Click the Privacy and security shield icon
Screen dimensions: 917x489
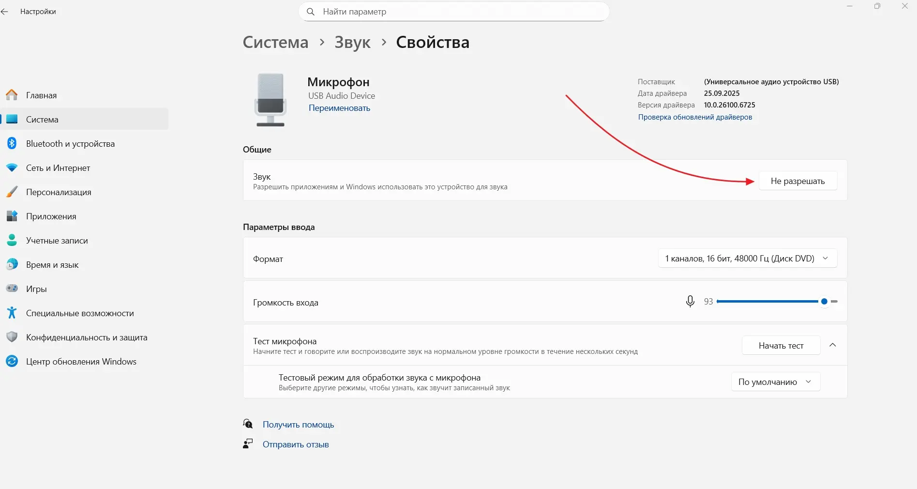coord(12,337)
